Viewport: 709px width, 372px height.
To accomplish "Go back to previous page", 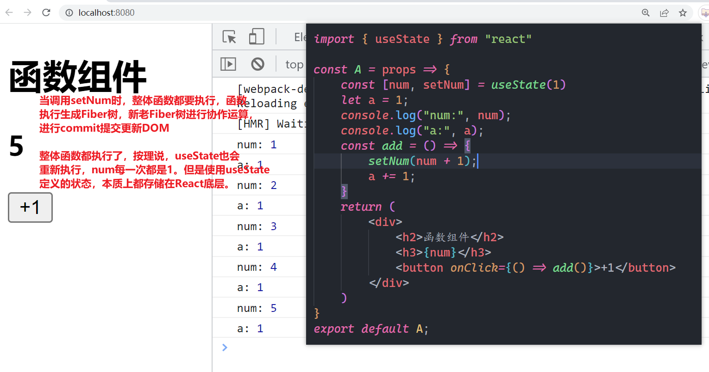I will 9,12.
